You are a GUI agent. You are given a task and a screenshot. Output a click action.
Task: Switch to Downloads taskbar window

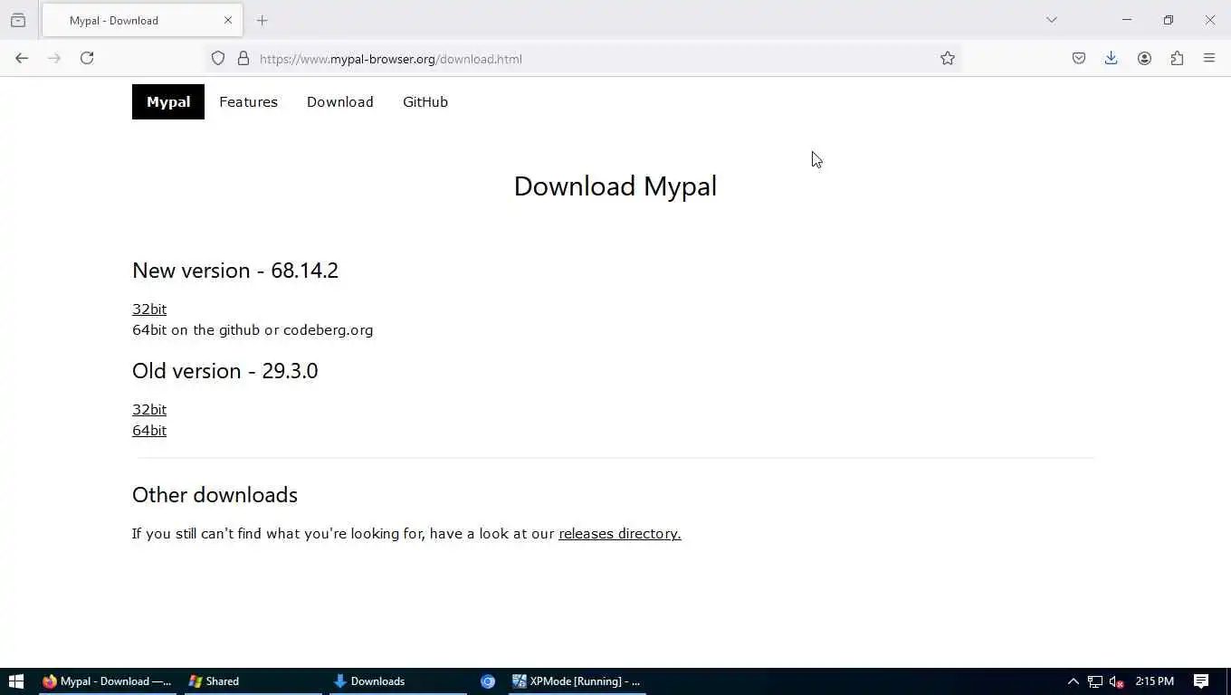pos(398,681)
